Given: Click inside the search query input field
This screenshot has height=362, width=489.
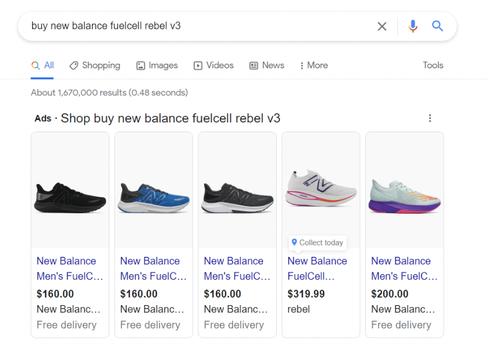Looking at the screenshot, I should 173,26.
